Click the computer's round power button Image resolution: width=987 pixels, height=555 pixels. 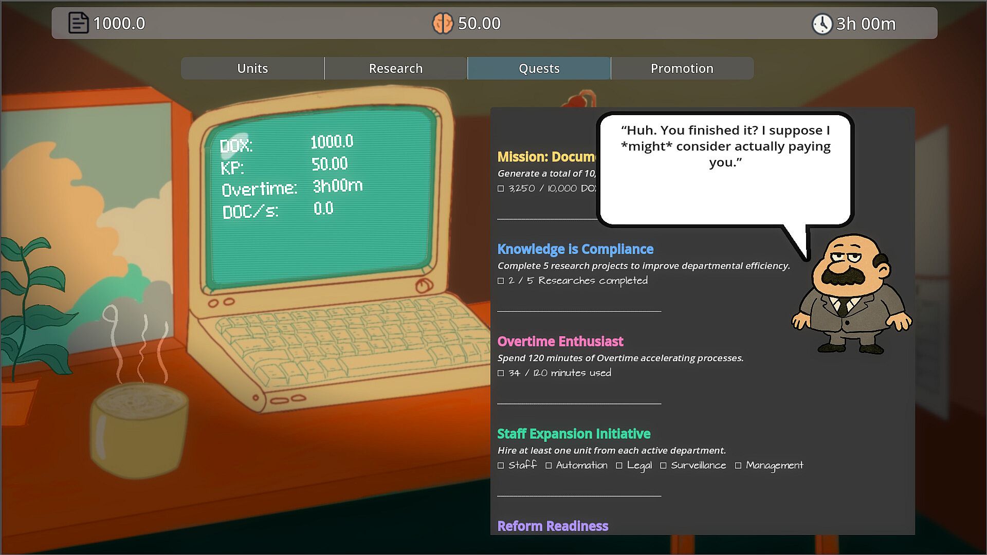[424, 286]
